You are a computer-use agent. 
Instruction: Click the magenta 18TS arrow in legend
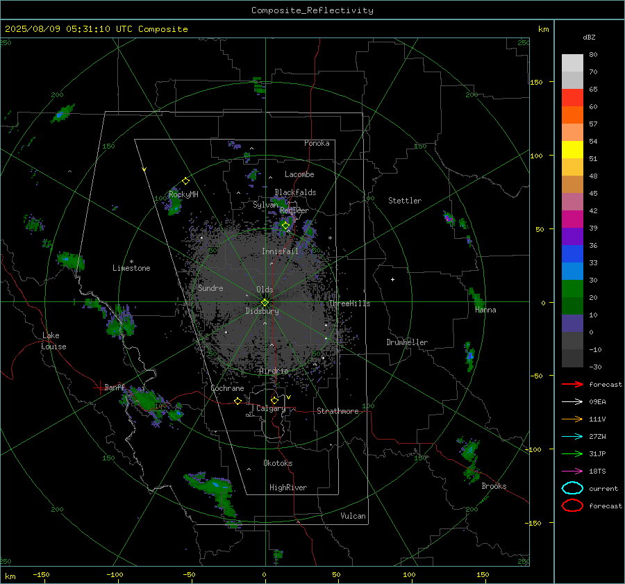[572, 472]
